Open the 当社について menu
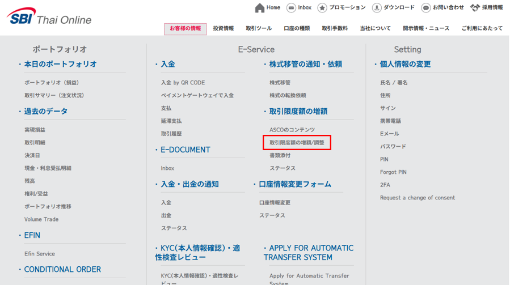Viewport: 510px width, 285px height. click(376, 28)
